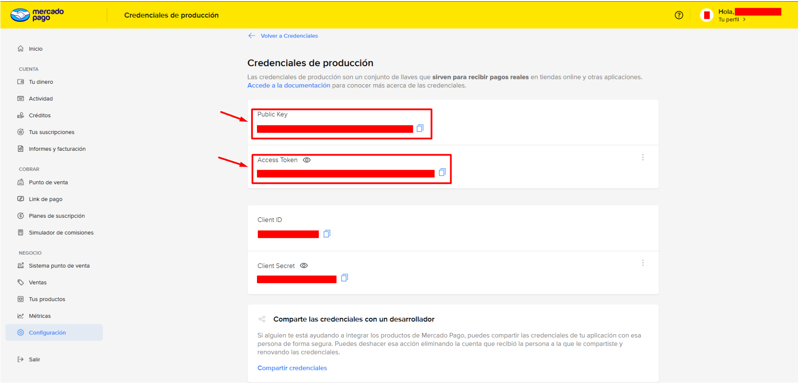798x384 pixels.
Task: Click the Configuración gear icon
Action: (21, 332)
